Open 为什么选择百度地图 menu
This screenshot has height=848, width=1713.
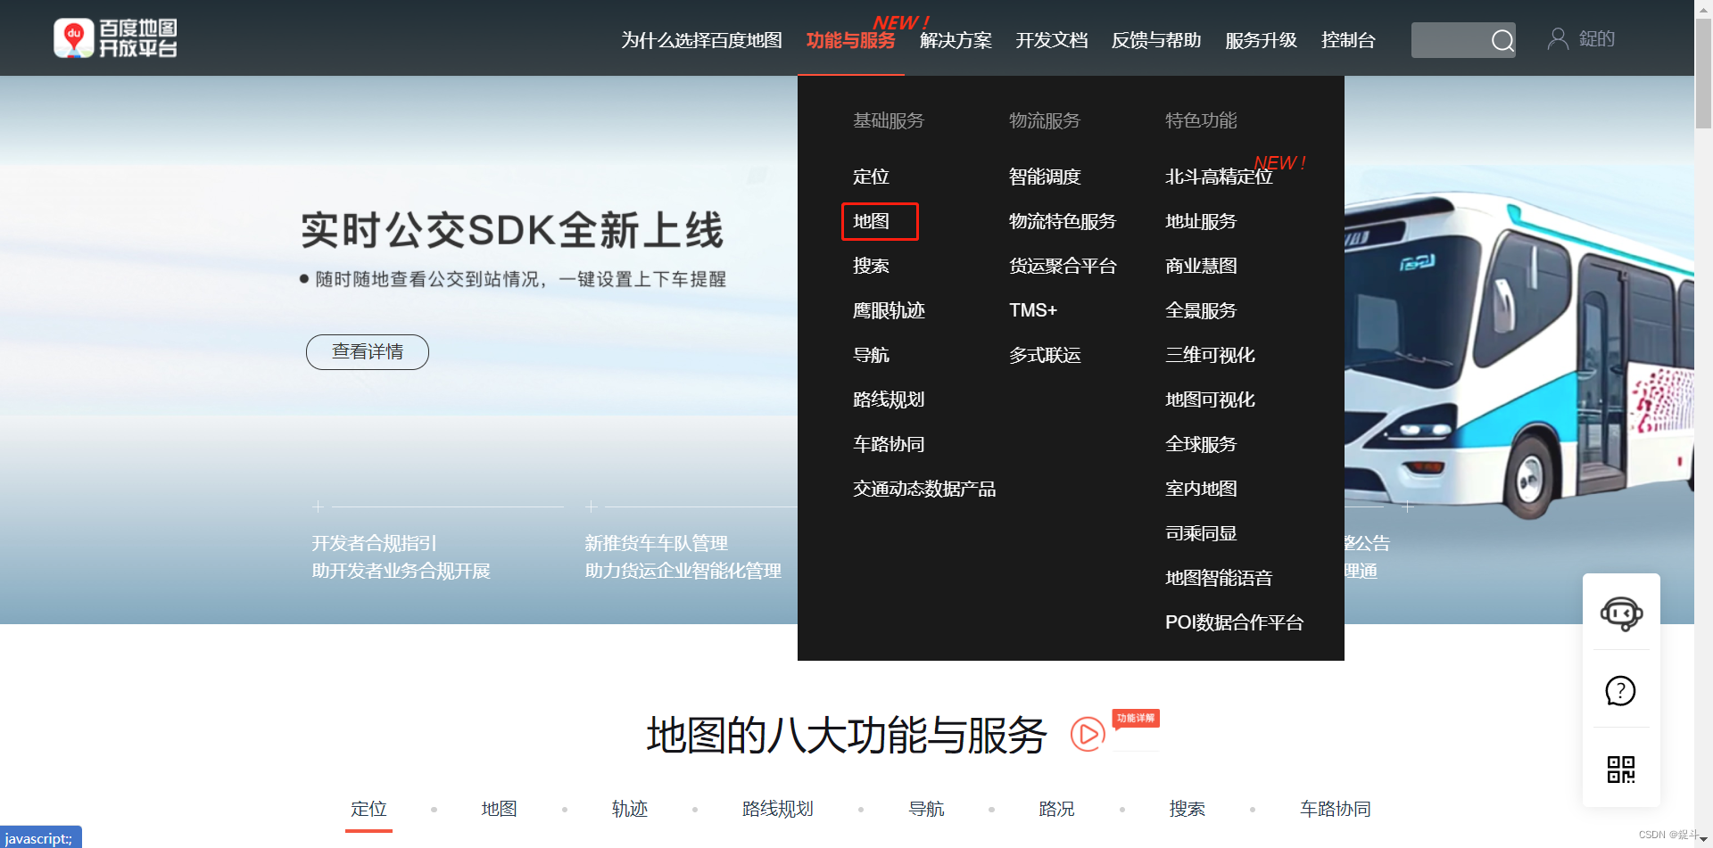[701, 40]
